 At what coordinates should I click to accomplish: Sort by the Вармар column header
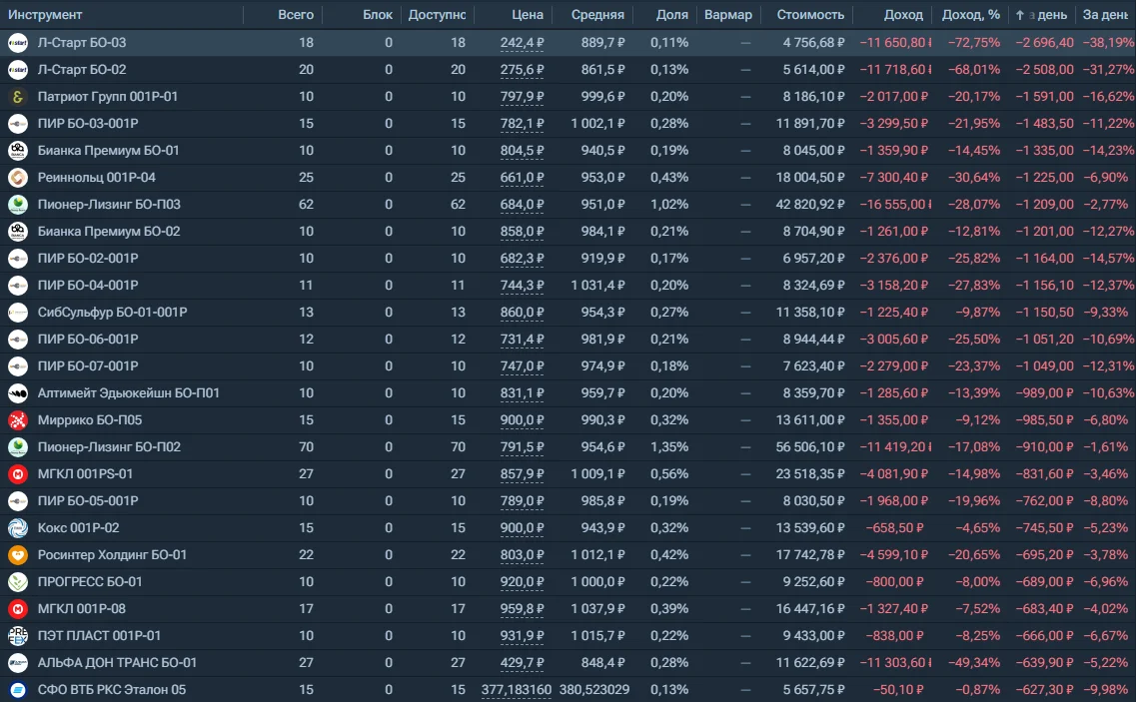(728, 15)
